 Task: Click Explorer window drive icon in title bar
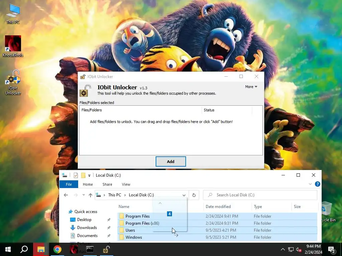click(x=64, y=175)
